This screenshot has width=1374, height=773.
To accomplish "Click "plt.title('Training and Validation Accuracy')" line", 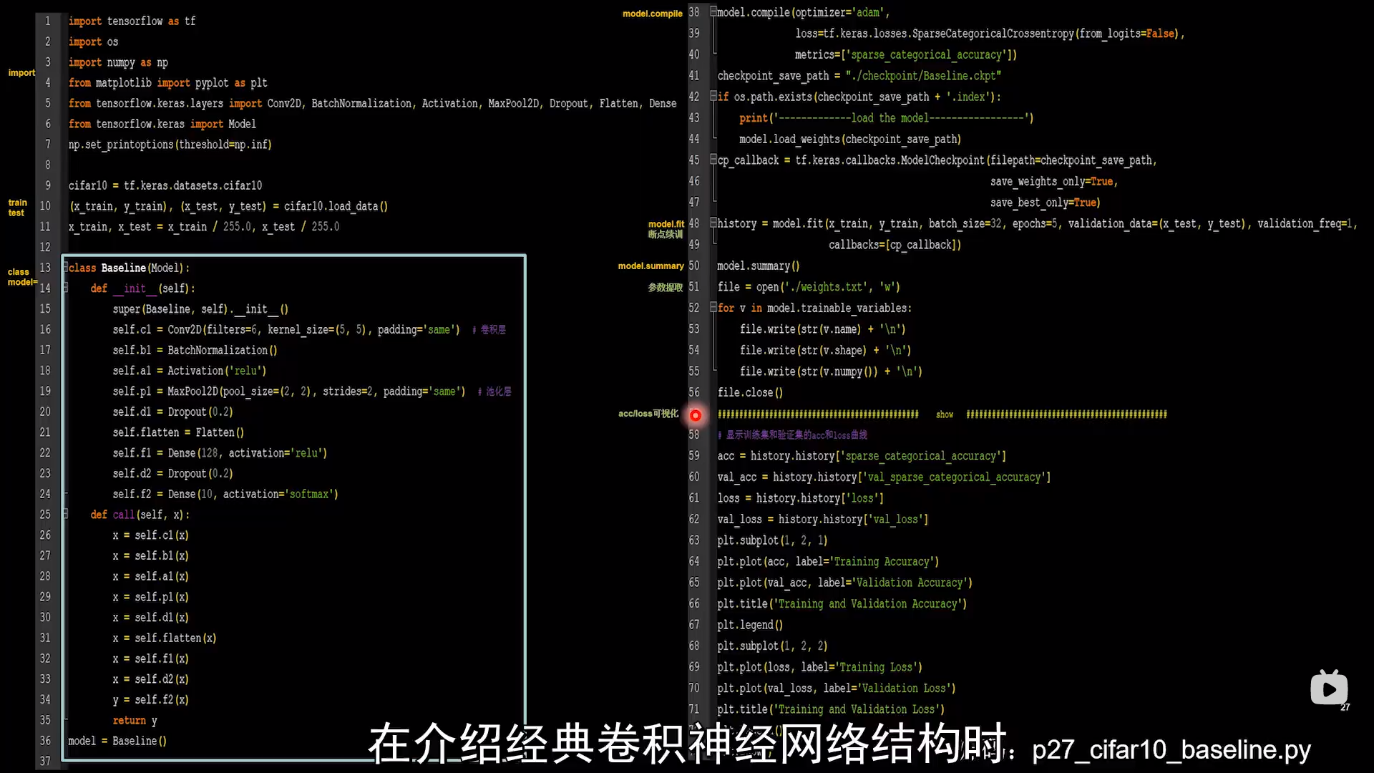I will point(842,603).
